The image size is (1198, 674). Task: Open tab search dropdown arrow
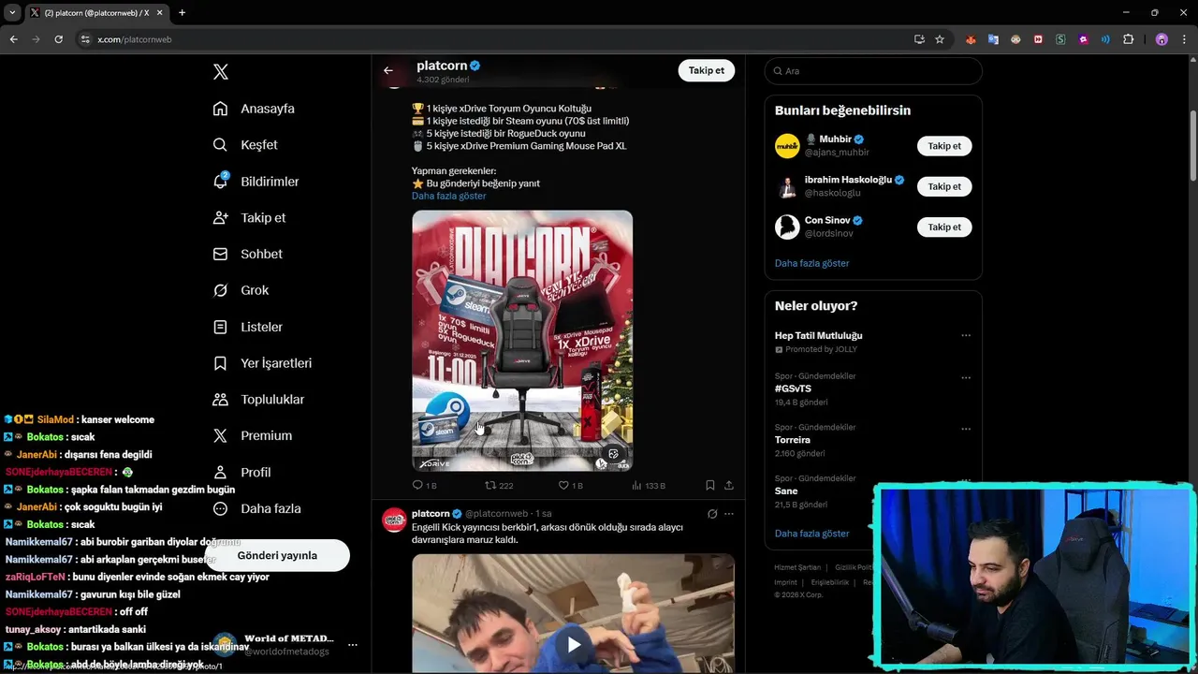click(x=12, y=12)
